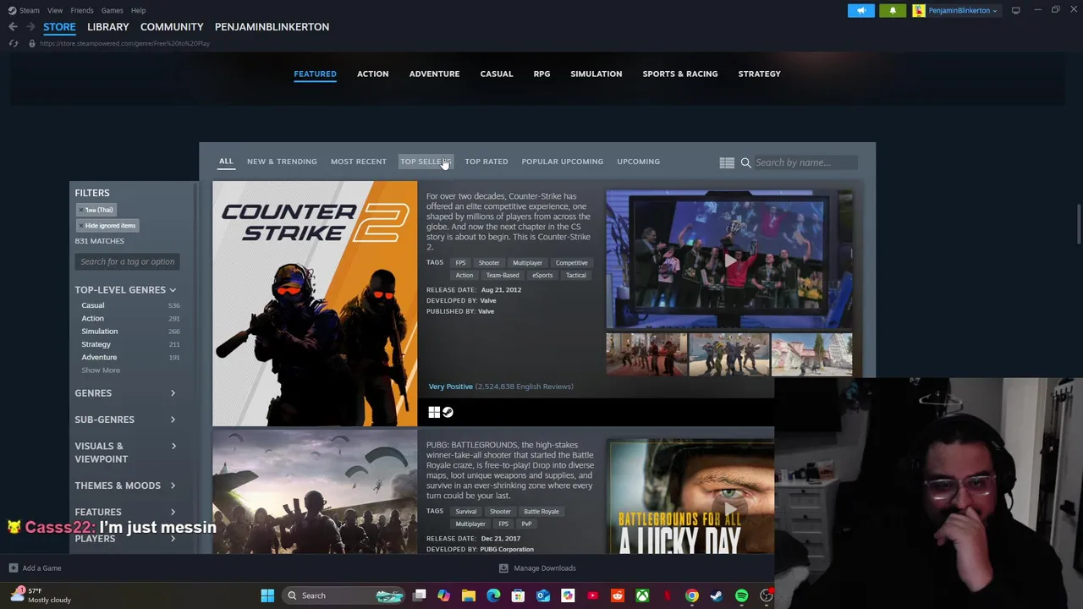Go back with the navigation arrow
The width and height of the screenshot is (1083, 609).
pyautogui.click(x=13, y=27)
